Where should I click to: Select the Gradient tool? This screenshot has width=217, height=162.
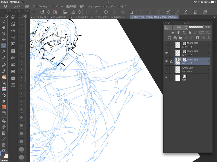point(4,133)
